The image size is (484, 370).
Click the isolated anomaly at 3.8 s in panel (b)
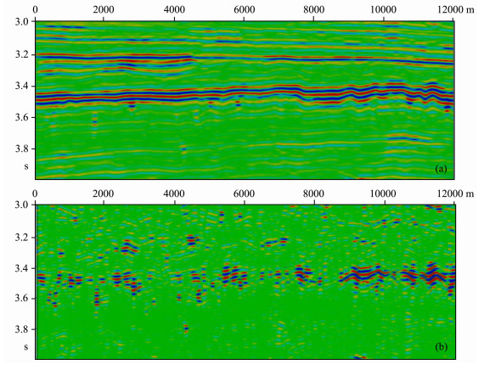pyautogui.click(x=185, y=328)
